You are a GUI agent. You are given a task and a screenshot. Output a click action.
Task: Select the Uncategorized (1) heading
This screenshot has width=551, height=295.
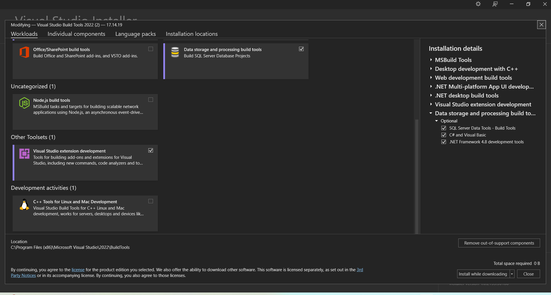click(x=33, y=86)
